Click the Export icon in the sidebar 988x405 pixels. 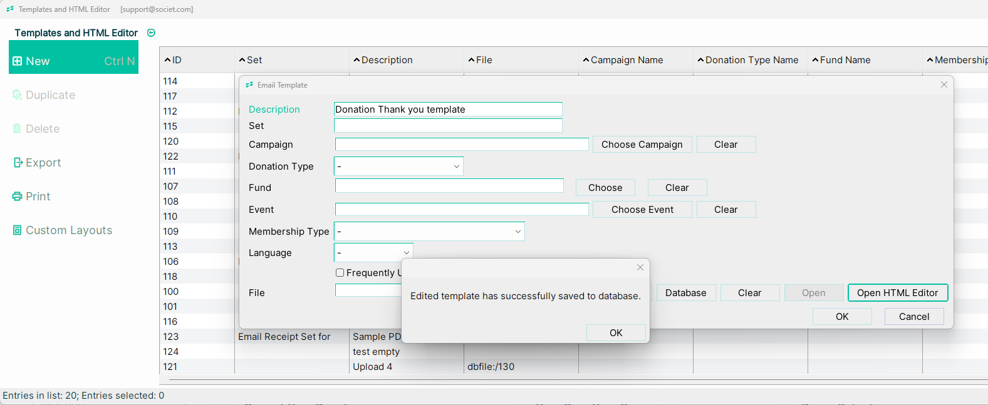pos(18,163)
